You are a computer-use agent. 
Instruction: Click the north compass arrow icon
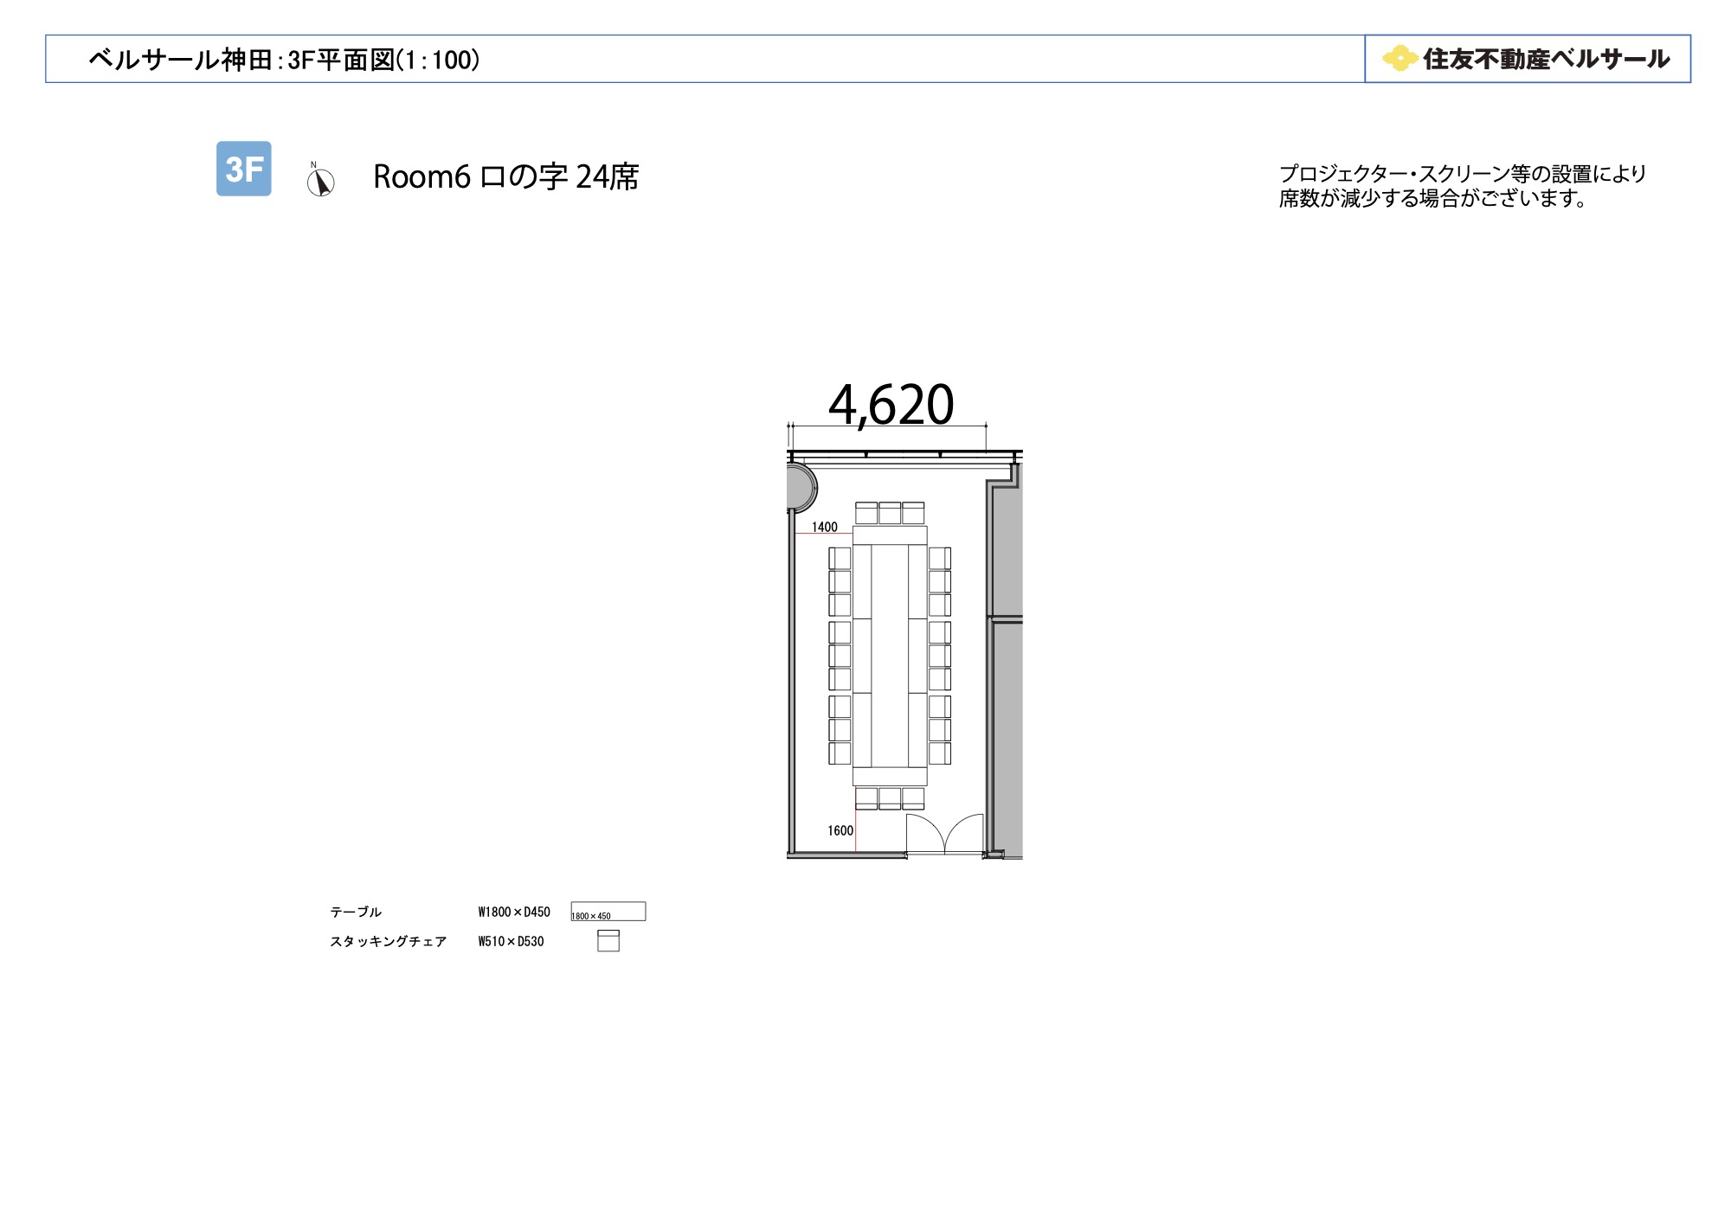320,180
